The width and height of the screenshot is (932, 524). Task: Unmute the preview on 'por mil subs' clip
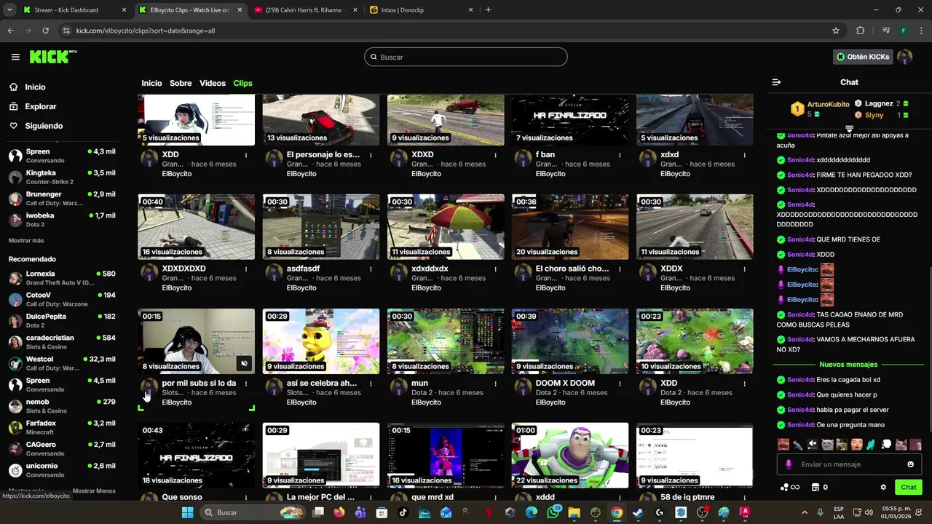pos(245,363)
